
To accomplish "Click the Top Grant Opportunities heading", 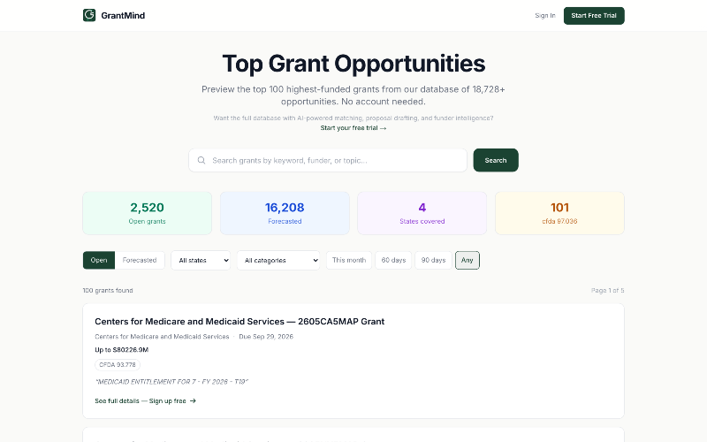I will tap(353, 63).
